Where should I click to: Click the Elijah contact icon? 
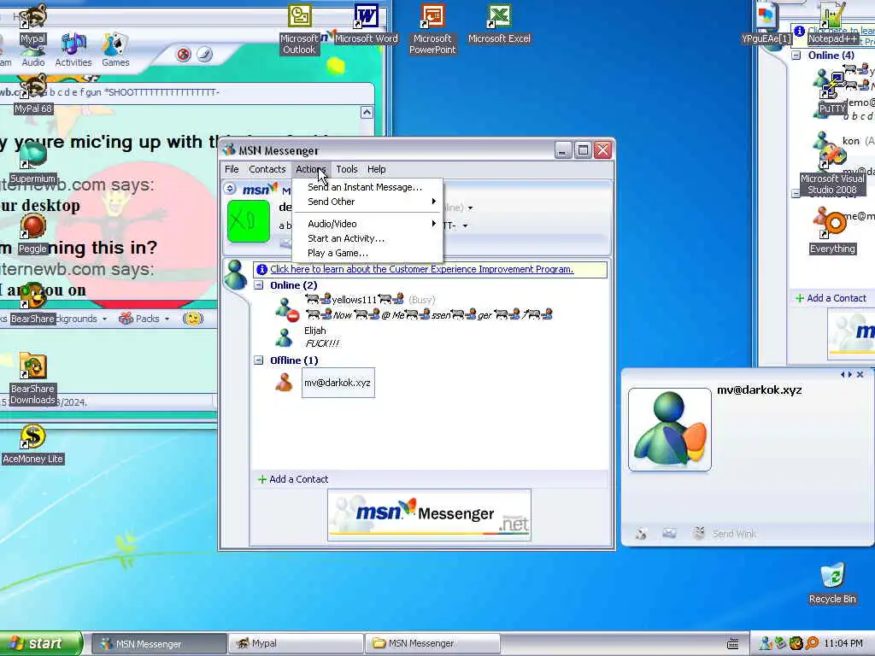click(x=284, y=337)
